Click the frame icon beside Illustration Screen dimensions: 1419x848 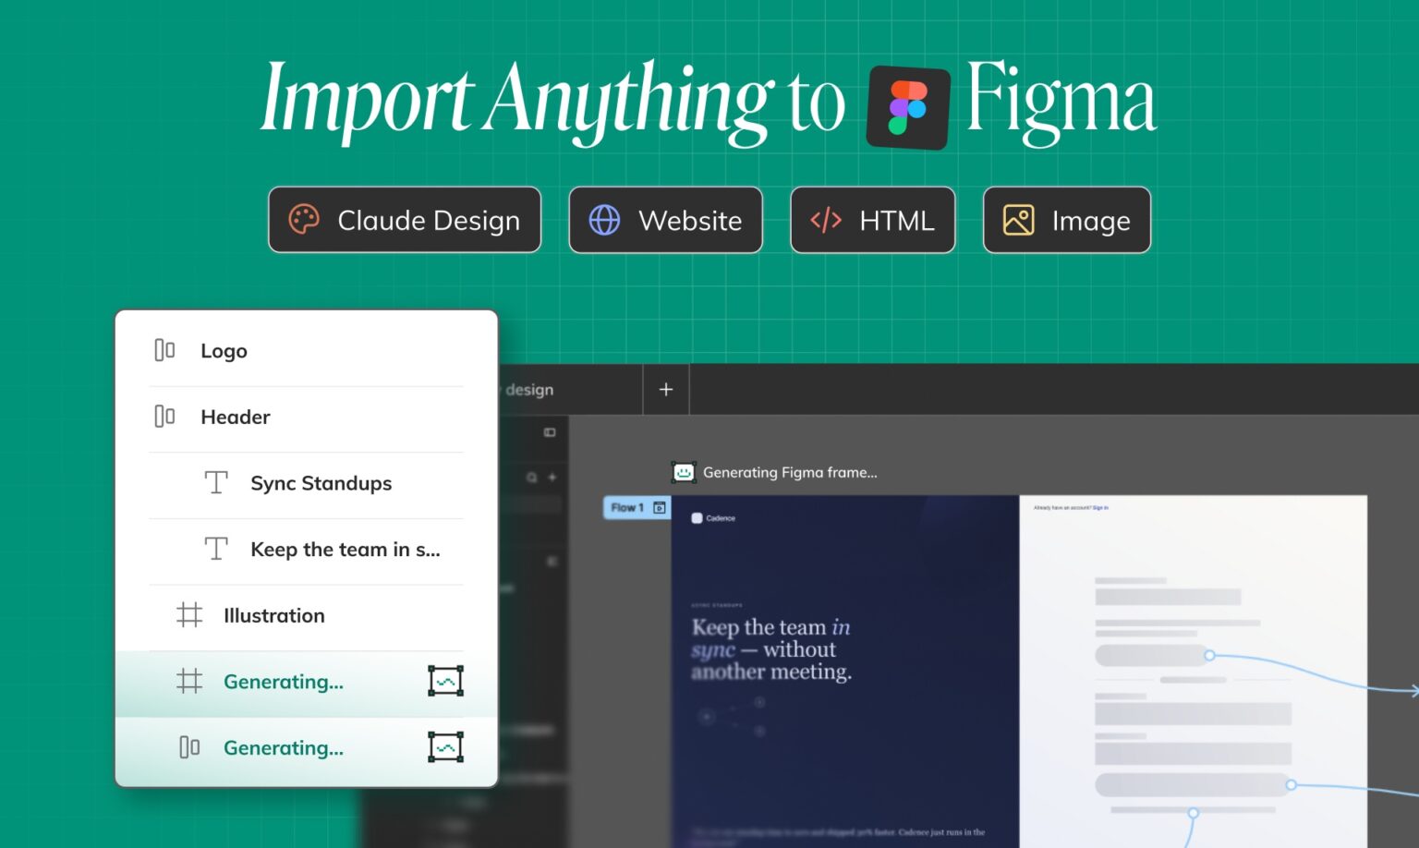click(189, 615)
